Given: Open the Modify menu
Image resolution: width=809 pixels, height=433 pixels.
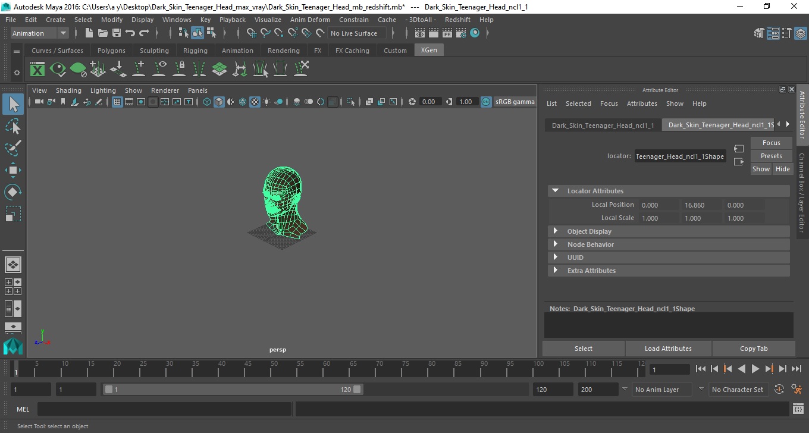Looking at the screenshot, I should tap(112, 20).
